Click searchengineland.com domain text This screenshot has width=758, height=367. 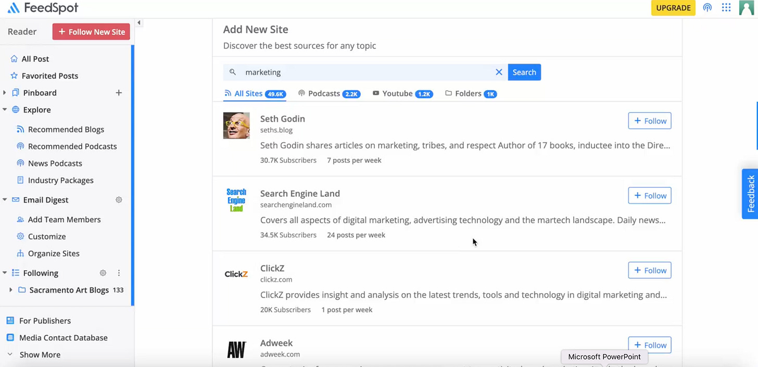(x=296, y=205)
